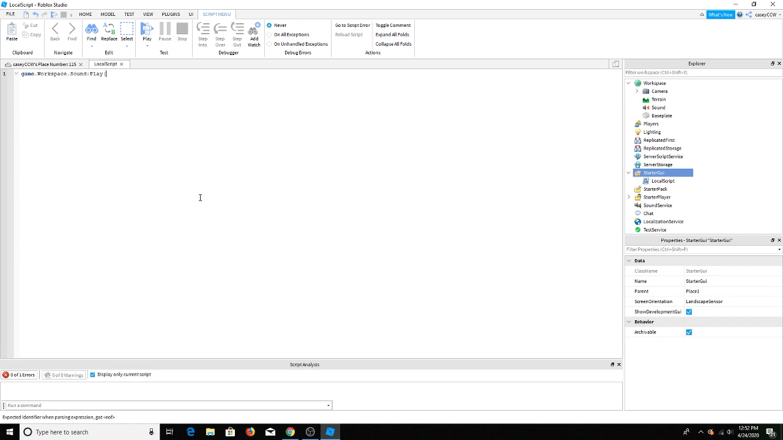Open Microsoft Edge from the taskbar
Viewport: 783px width, 440px height.
click(x=190, y=432)
